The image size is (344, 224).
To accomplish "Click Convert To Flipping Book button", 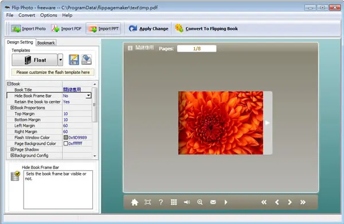I will pyautogui.click(x=206, y=29).
